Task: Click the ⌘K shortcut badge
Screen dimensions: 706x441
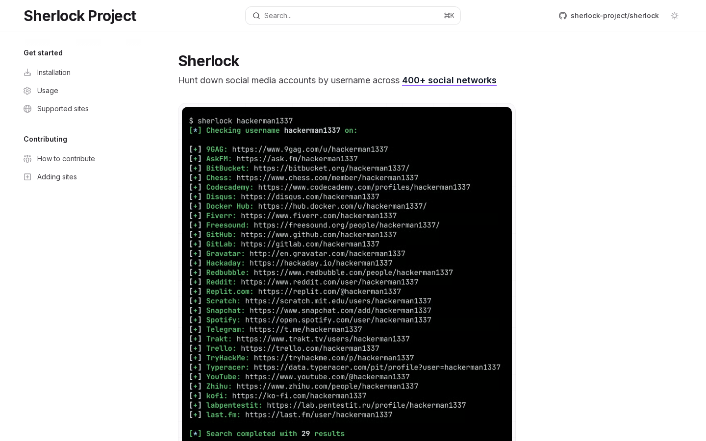Action: tap(449, 16)
